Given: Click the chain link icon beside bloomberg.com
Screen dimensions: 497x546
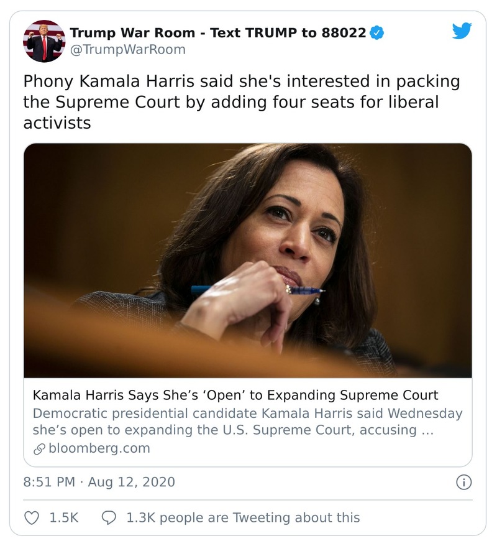Looking at the screenshot, I should (x=39, y=448).
